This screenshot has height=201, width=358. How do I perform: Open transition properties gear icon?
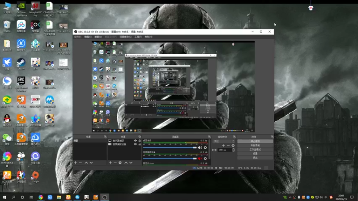233,146
